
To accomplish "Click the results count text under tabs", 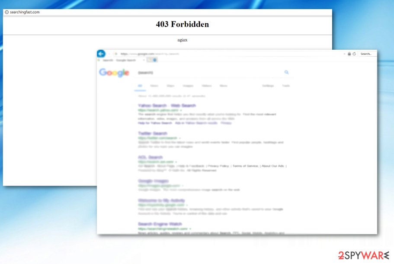I will click(x=172, y=96).
